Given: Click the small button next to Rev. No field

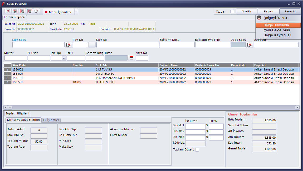Looking at the screenshot, I should [x=92, y=45].
